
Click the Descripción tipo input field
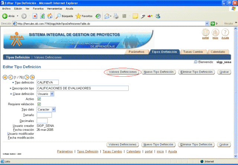83,88
